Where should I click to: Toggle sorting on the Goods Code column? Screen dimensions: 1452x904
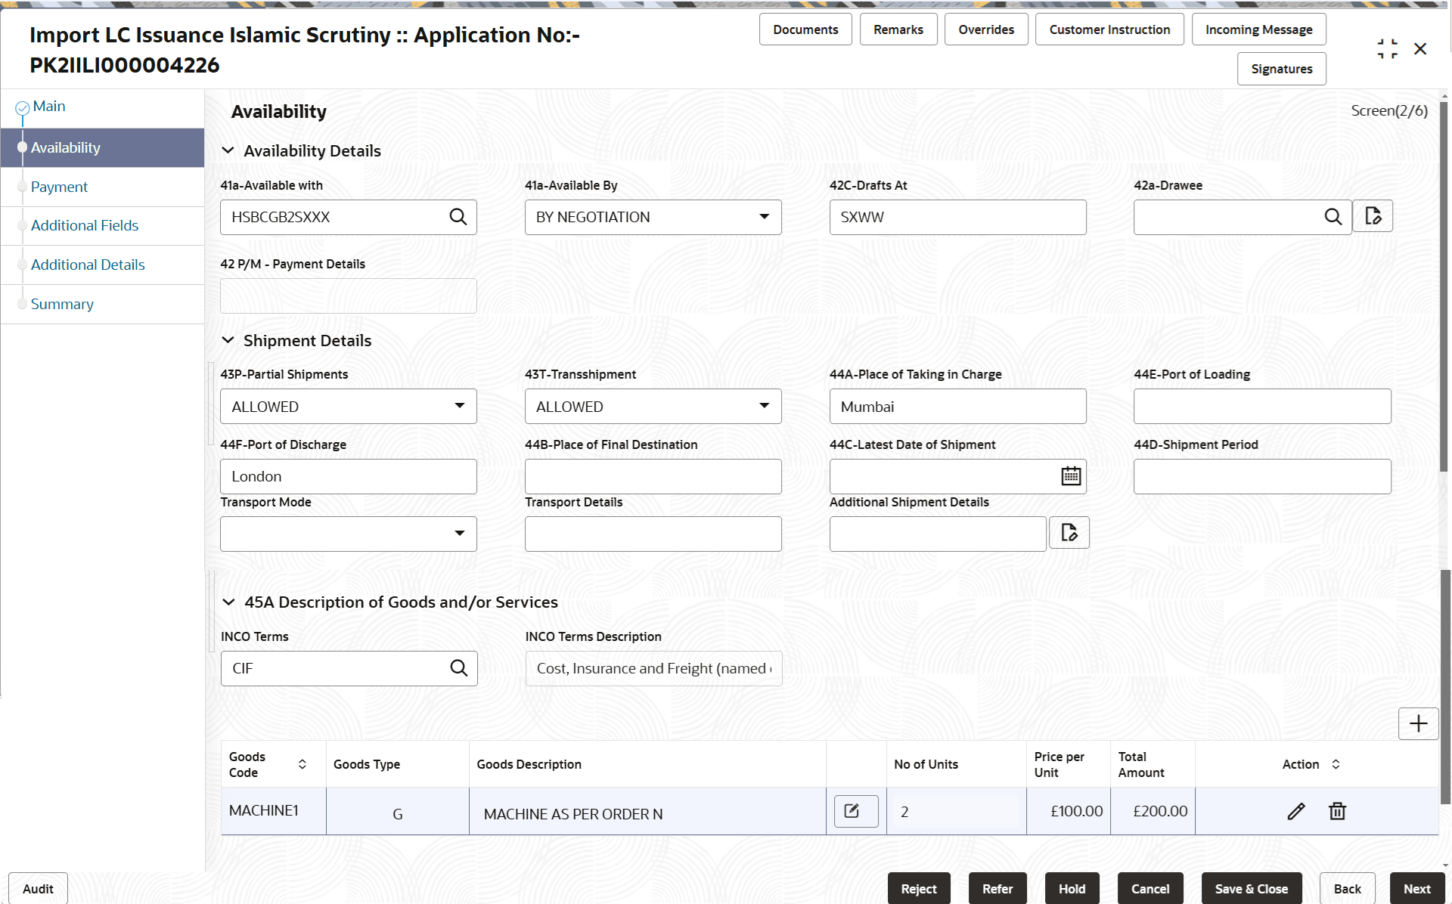coord(302,764)
